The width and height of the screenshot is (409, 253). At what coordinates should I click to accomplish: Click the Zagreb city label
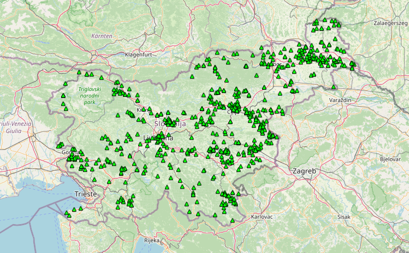coord(304,171)
